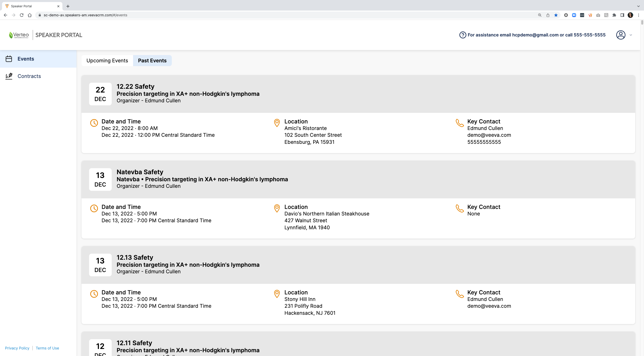Click the clock icon on 12.22 Safety event
The height and width of the screenshot is (356, 644).
pos(94,123)
